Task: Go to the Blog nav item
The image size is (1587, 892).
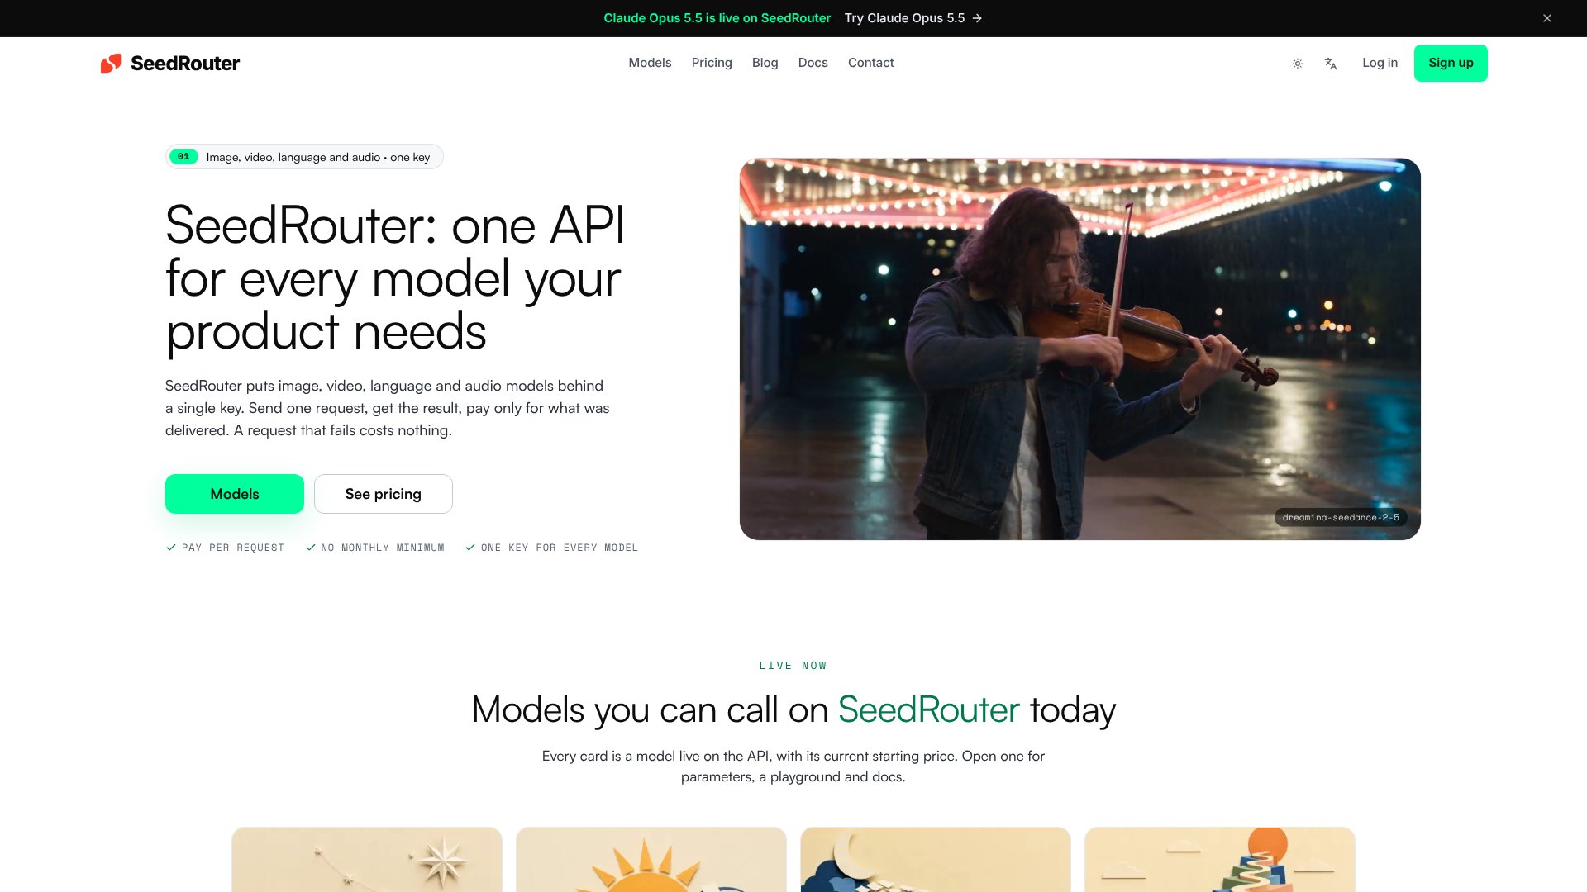Action: 765,63
